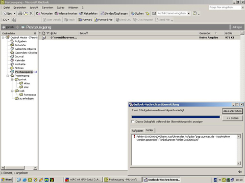The width and height of the screenshot is (245, 183).
Task: Click the Adresse button
Action: (237, 27)
